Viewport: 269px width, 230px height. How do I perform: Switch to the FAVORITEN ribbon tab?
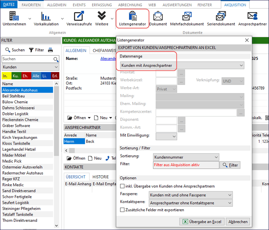coord(31,5)
